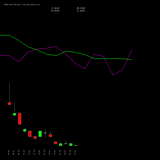Select the red candlestick above 21 Oct

tap(55, 143)
